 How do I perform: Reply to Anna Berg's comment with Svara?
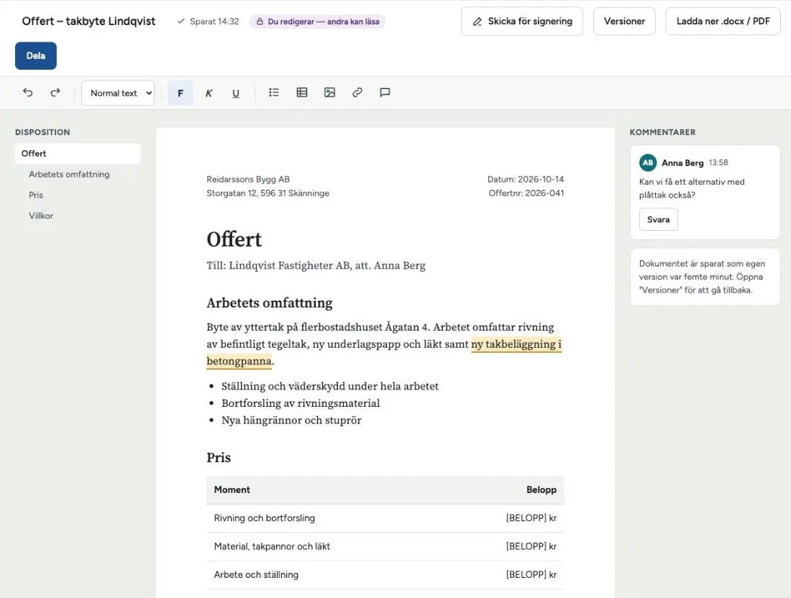[658, 220]
